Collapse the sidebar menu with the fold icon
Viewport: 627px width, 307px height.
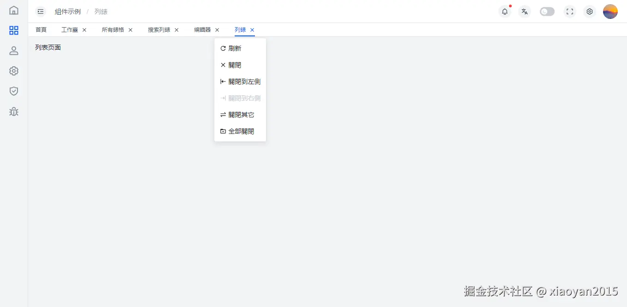click(x=41, y=12)
